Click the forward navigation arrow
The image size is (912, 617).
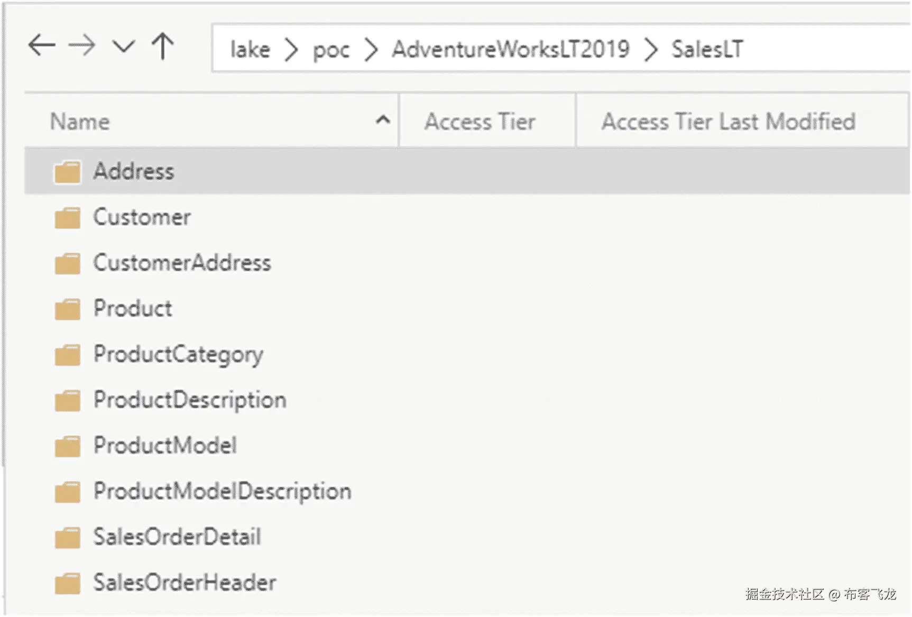82,45
